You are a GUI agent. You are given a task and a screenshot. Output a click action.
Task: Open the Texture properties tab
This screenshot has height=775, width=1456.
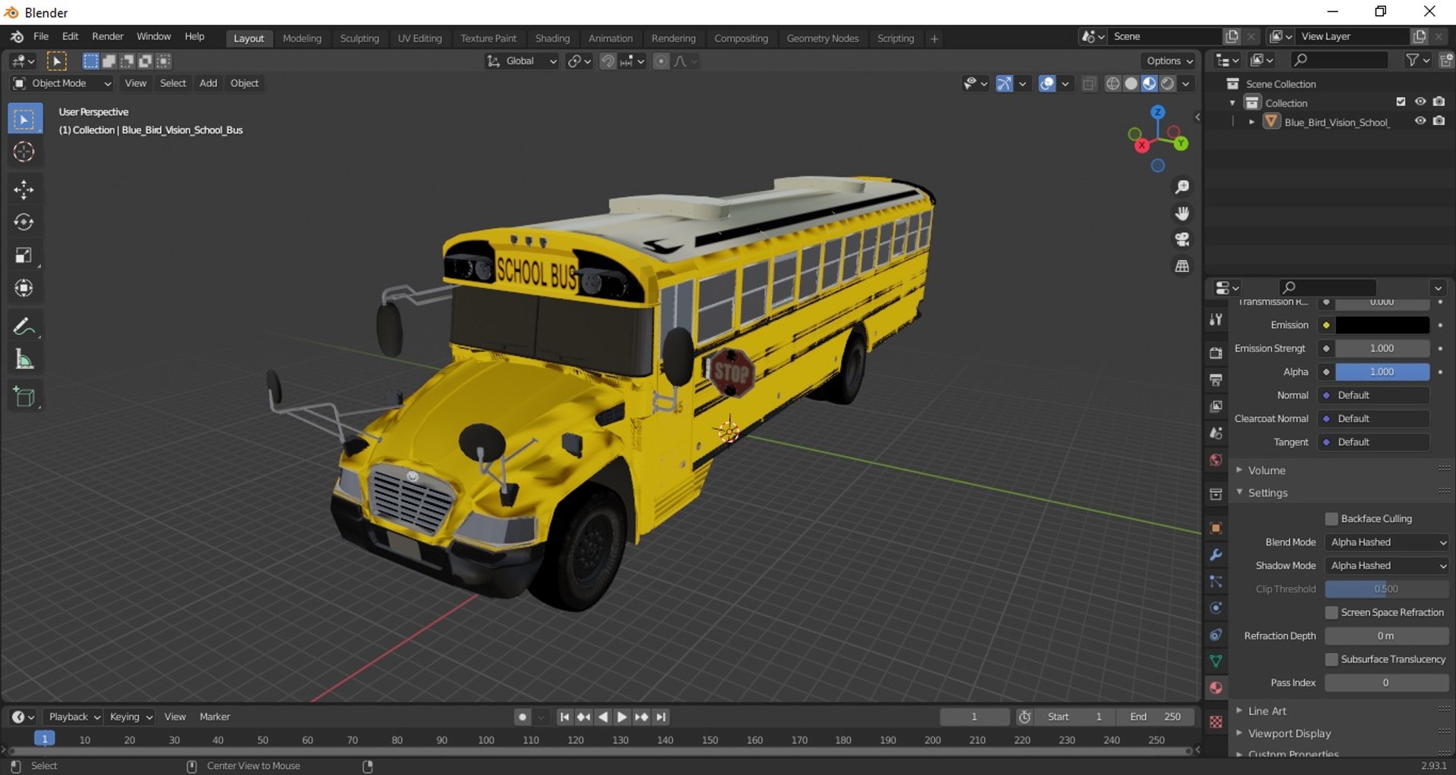click(x=1216, y=722)
